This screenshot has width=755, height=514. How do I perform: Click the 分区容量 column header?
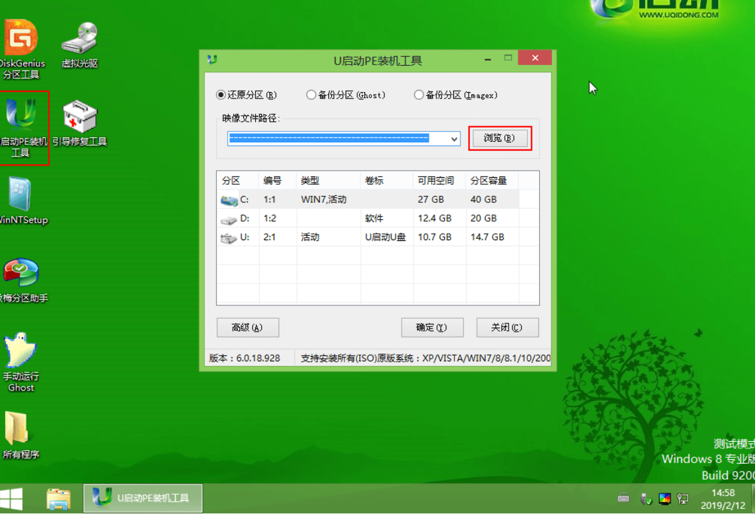[x=492, y=181]
